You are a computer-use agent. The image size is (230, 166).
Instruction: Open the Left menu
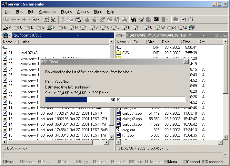point(8,12)
